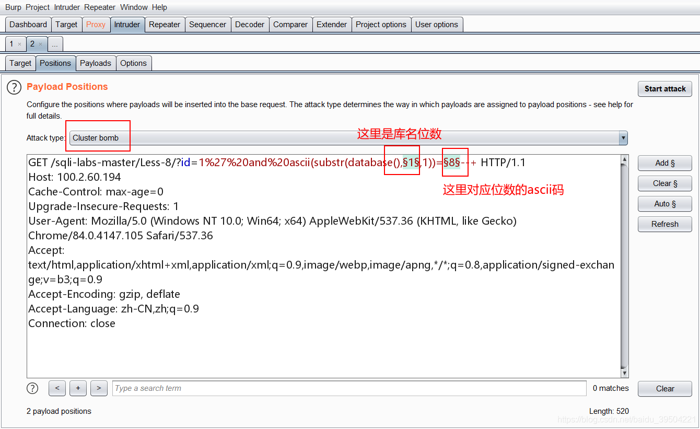Click the Start attack button

click(x=665, y=89)
